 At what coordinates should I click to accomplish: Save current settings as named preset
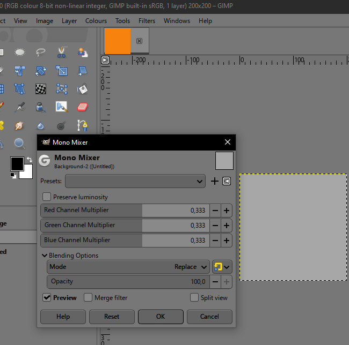[x=215, y=181]
